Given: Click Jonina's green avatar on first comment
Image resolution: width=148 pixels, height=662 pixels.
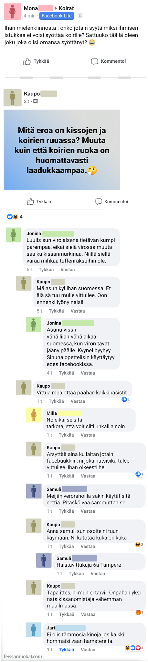Looking at the screenshot, I should point(14,235).
